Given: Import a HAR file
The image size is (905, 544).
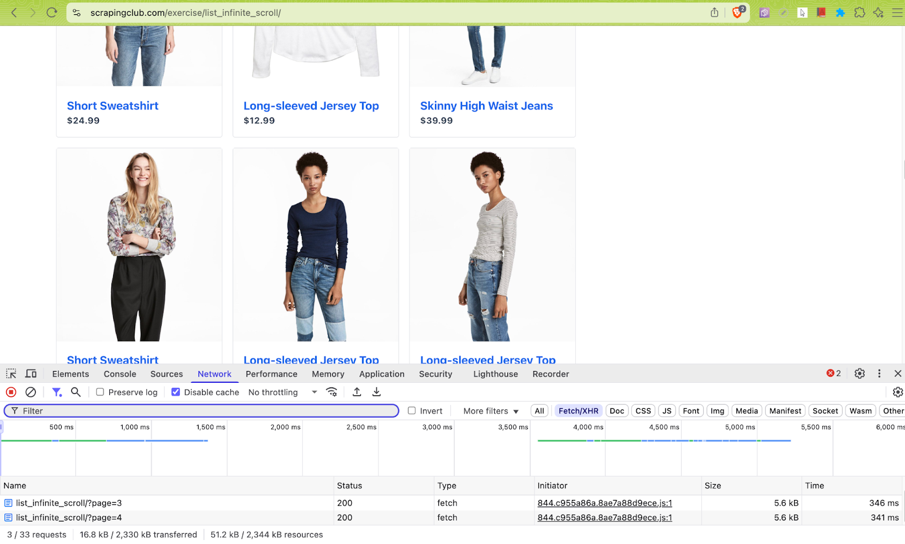Looking at the screenshot, I should 356,392.
